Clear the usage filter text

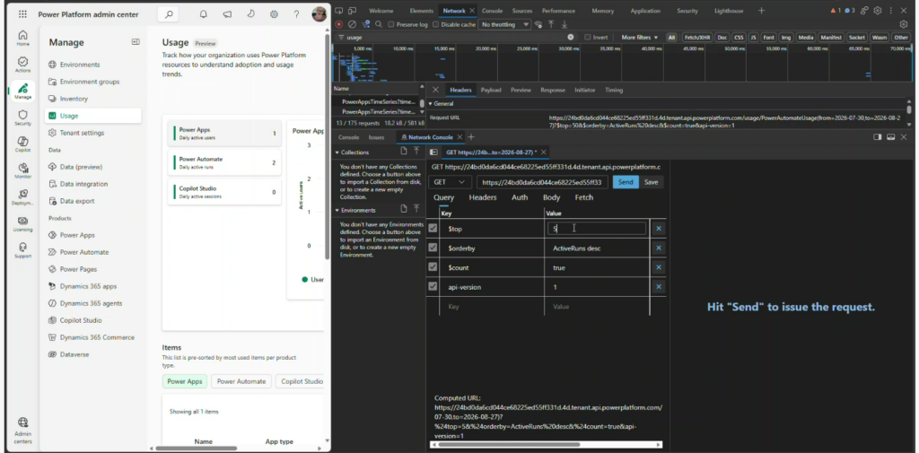coord(570,38)
